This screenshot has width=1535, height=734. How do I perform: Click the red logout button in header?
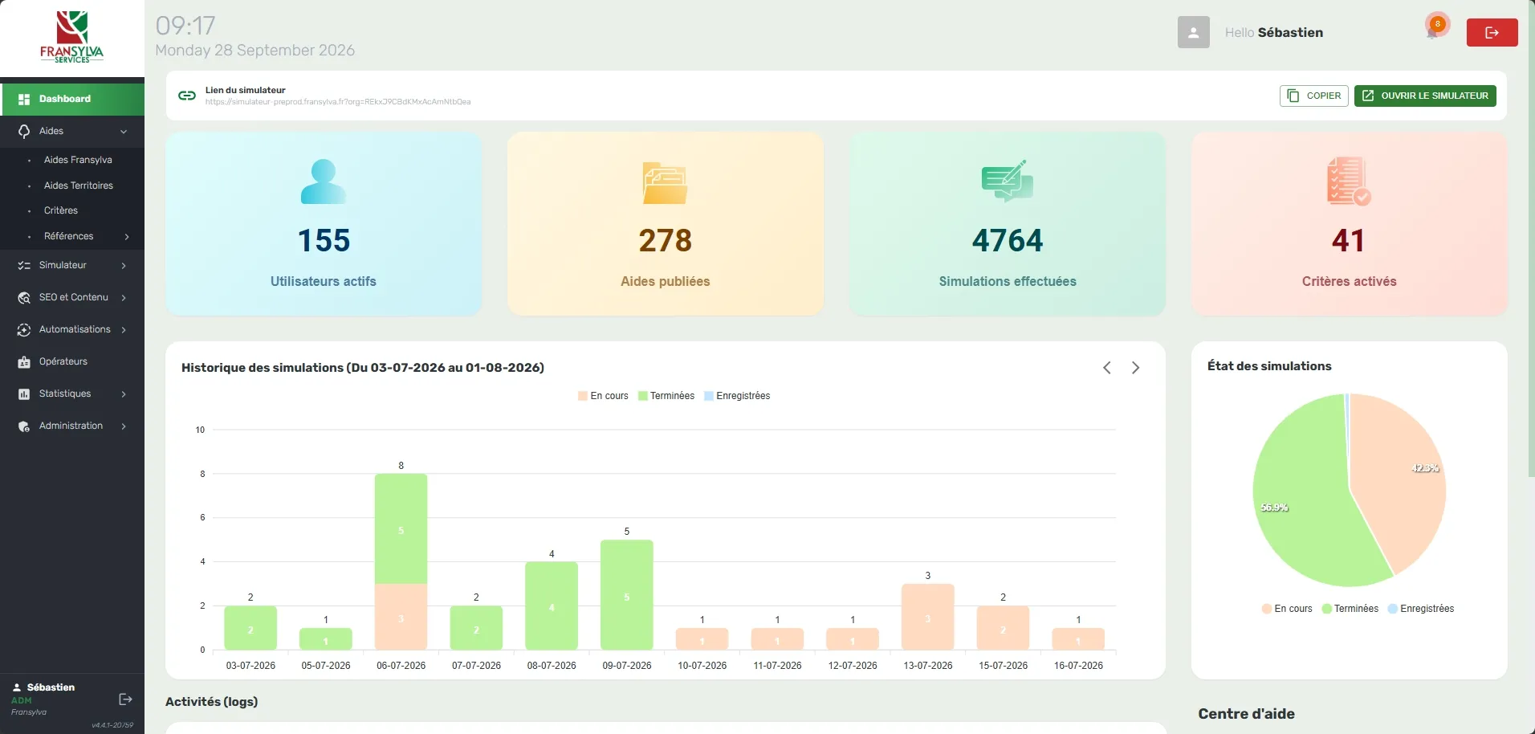tap(1492, 32)
